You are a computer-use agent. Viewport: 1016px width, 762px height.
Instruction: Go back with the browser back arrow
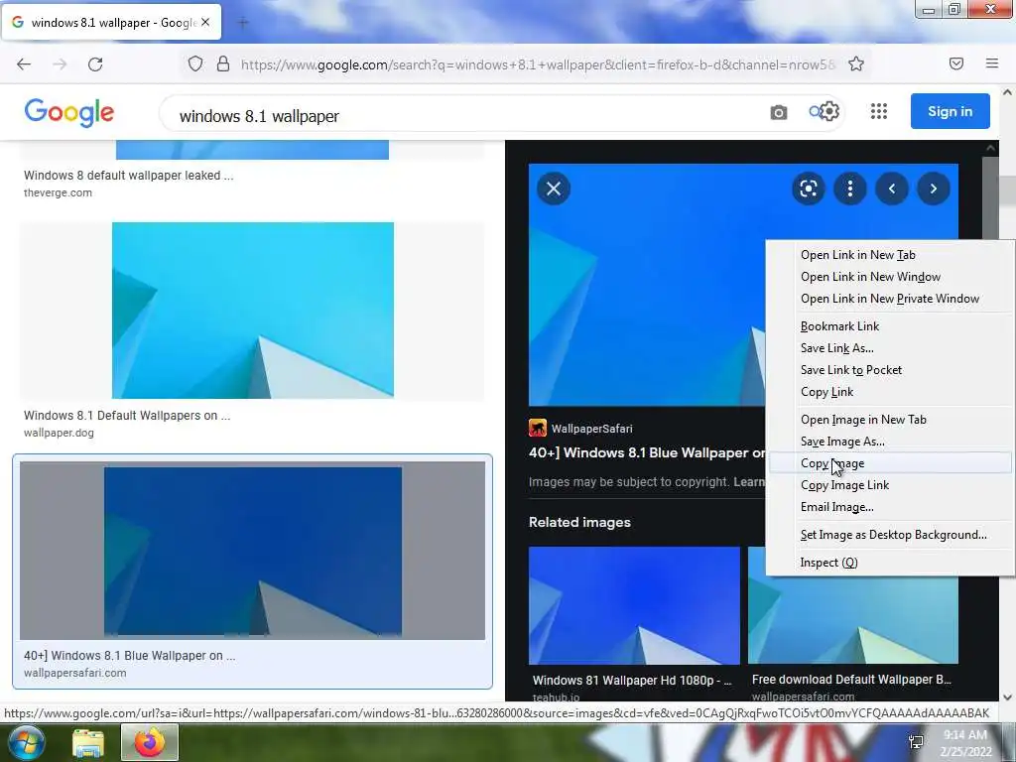click(x=24, y=64)
